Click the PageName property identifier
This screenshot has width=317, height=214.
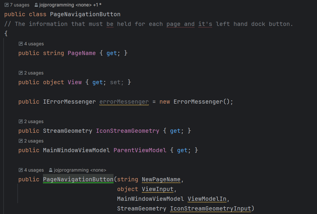[82, 53]
